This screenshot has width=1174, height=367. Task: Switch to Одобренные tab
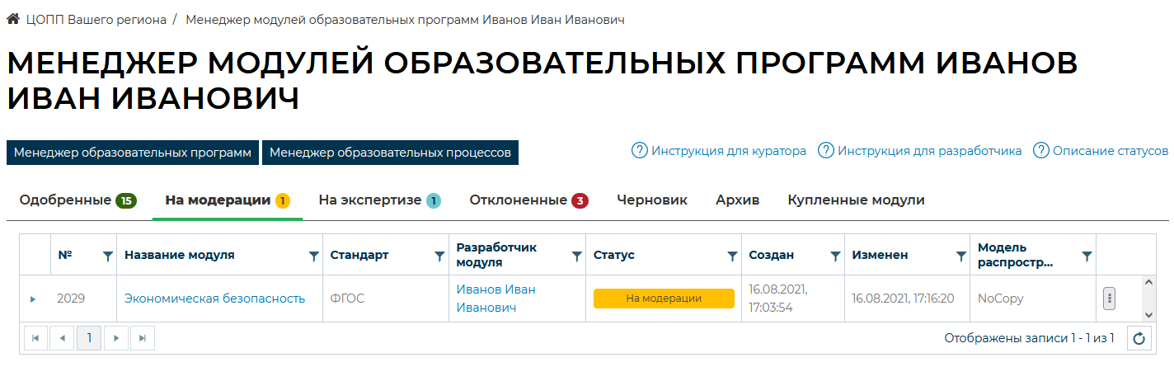point(77,200)
